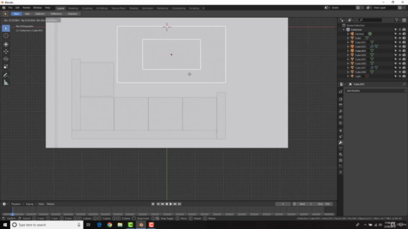
Task: Toggle selectable arrow for Cube.006
Action: point(395,64)
